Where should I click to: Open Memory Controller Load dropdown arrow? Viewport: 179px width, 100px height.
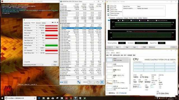(37, 38)
